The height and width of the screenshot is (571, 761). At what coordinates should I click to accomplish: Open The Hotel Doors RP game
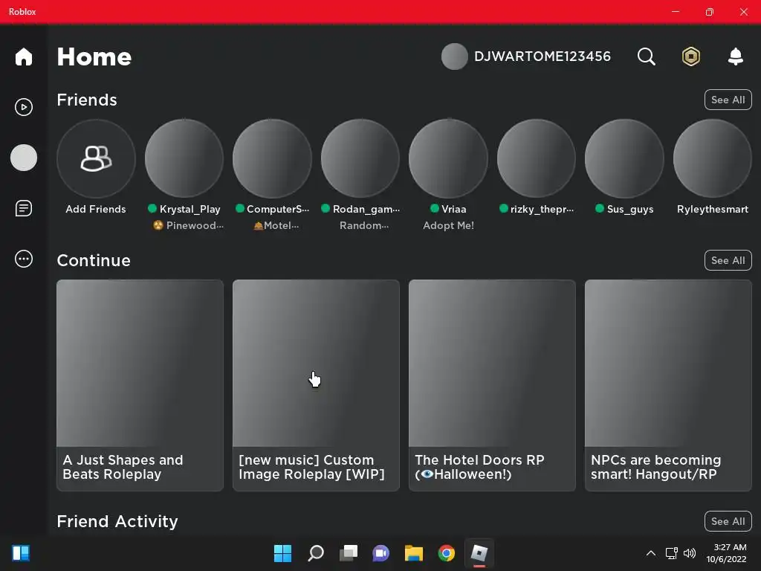[492, 385]
